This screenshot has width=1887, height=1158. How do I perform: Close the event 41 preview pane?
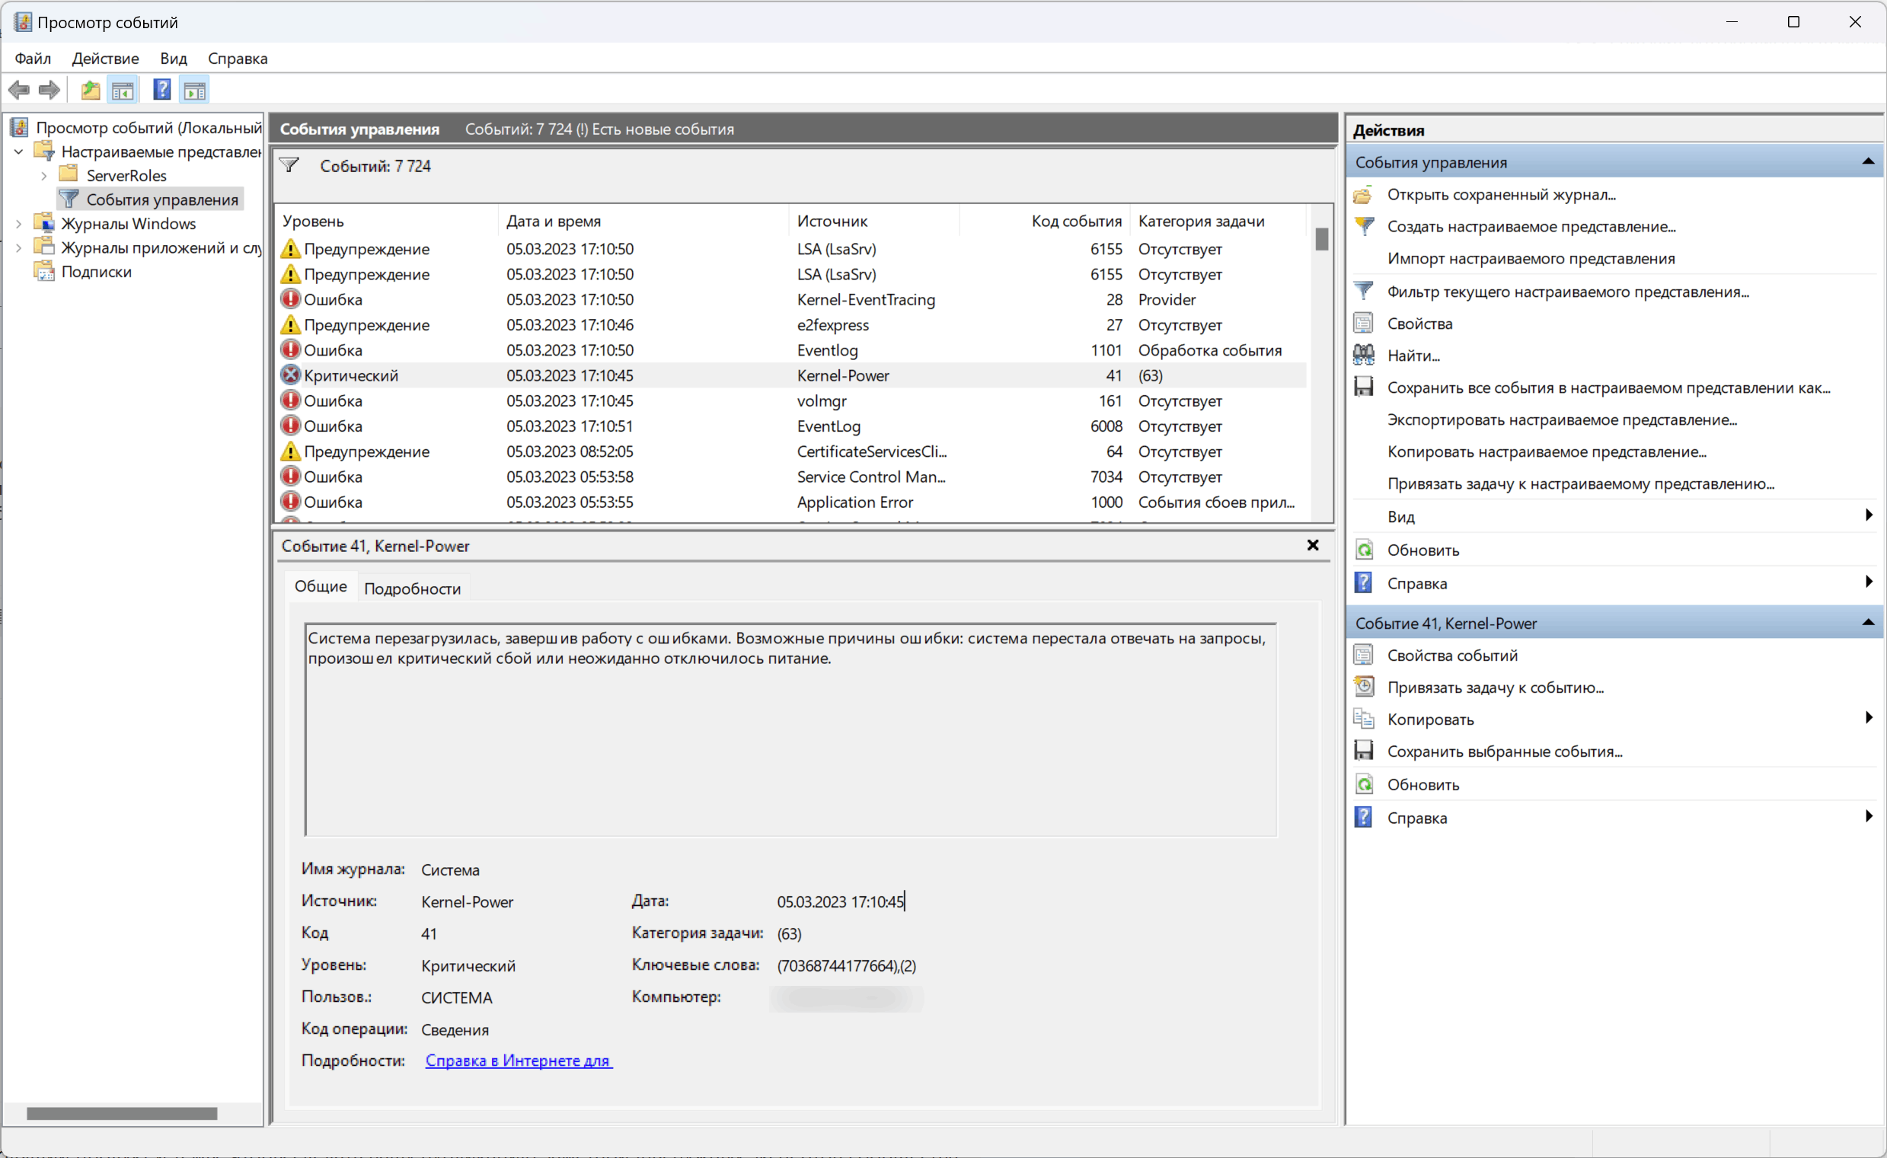(1313, 545)
